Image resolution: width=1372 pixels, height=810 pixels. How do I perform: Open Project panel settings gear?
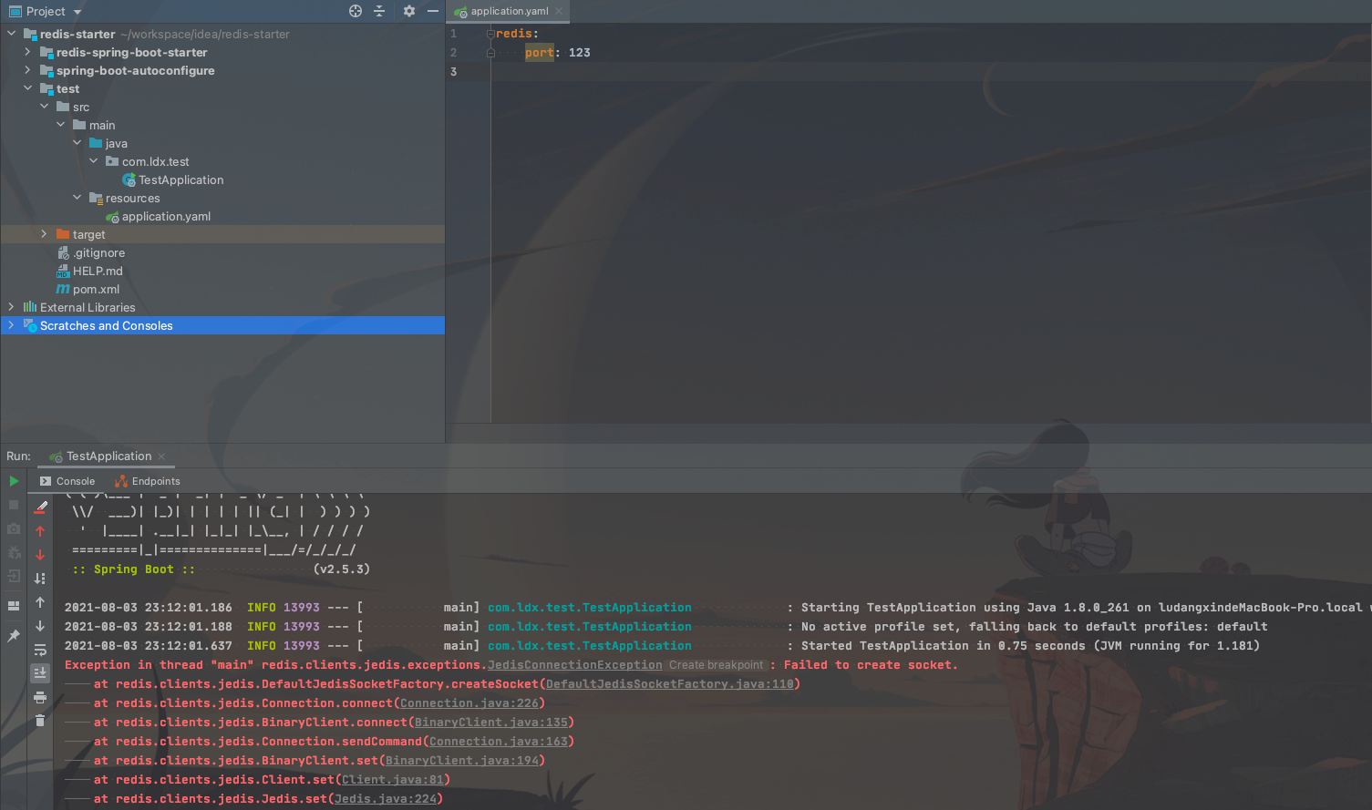point(409,11)
